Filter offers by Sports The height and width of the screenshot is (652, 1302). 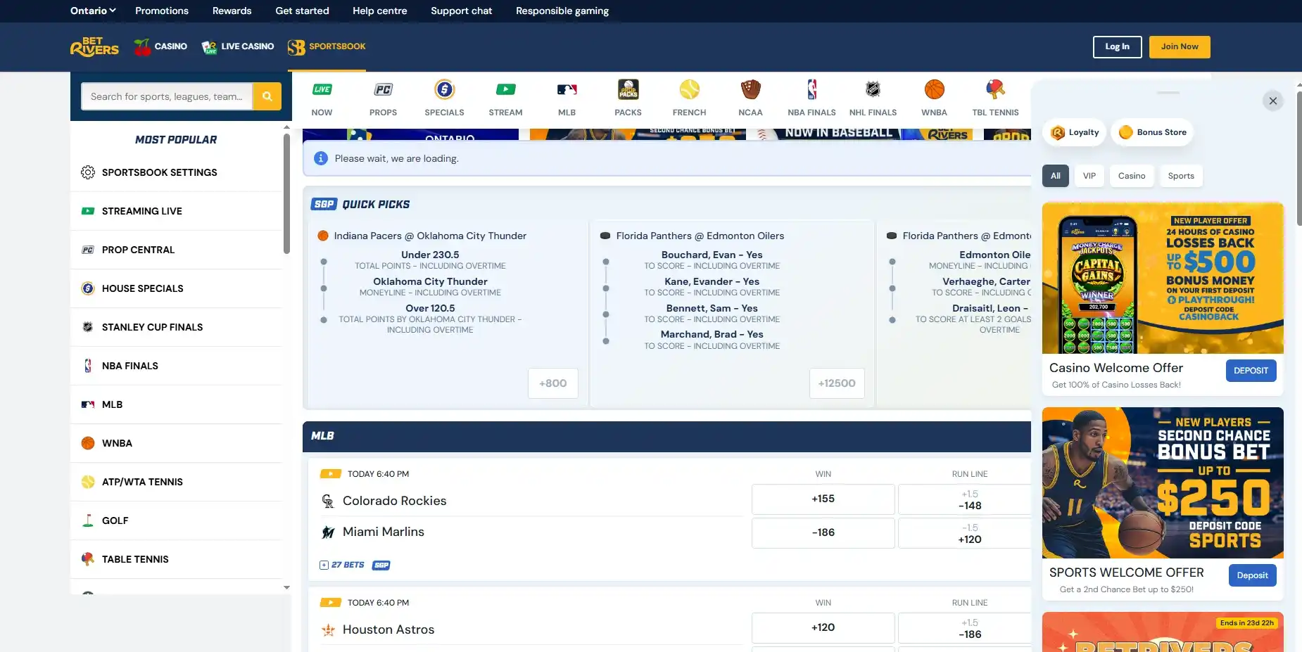[x=1180, y=176]
